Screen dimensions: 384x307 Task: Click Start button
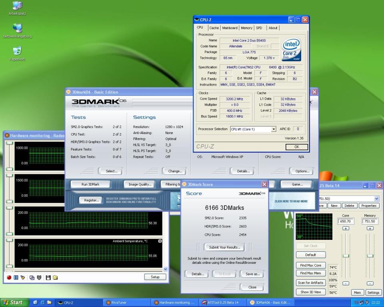(15, 303)
